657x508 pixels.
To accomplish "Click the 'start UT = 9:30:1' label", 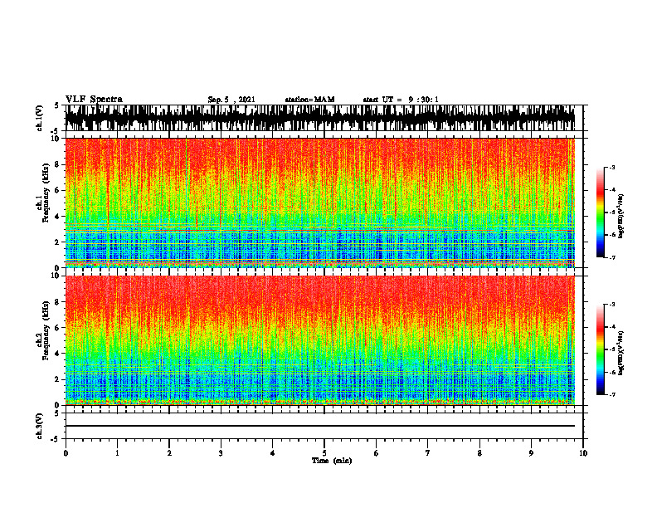I will click(401, 100).
